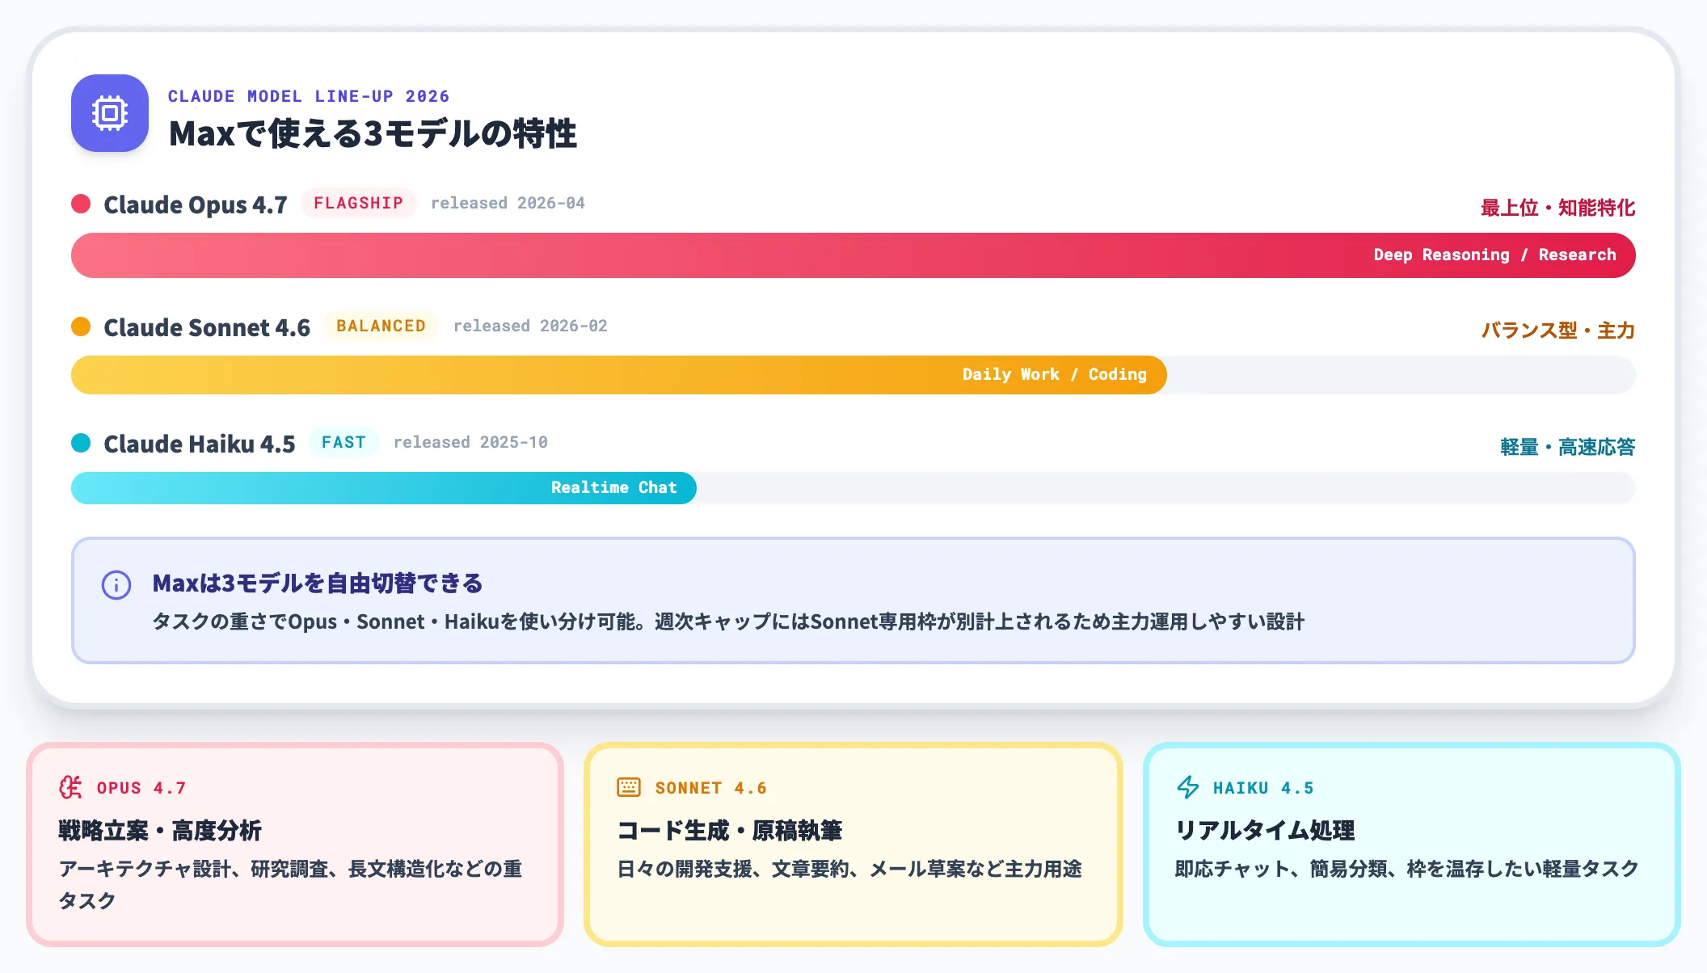The width and height of the screenshot is (1707, 973).
Task: Click the cyan Realtime Chat bar
Action: click(384, 488)
